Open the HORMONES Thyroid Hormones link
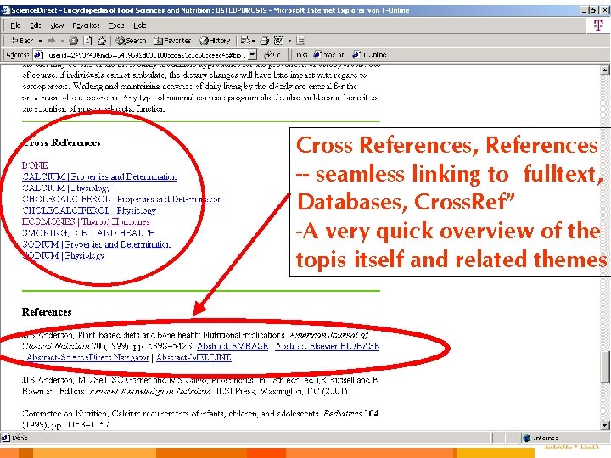Viewport: 611px width, 458px height. (86, 222)
